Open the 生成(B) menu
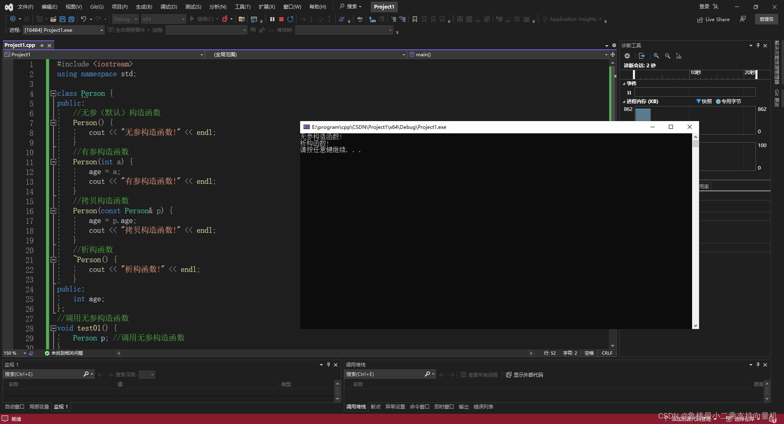The width and height of the screenshot is (784, 424). coord(144,7)
